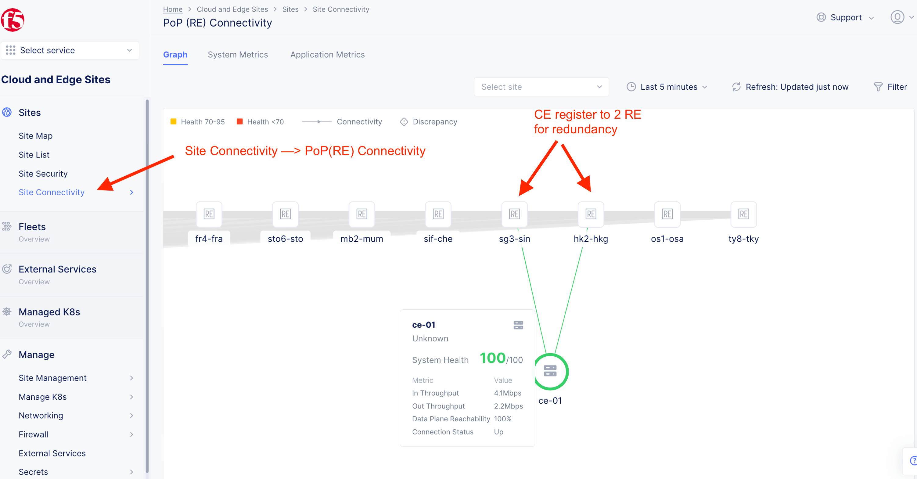Viewport: 917px width, 479px height.
Task: Click the orange Health 70-95 legend swatch
Action: [173, 121]
